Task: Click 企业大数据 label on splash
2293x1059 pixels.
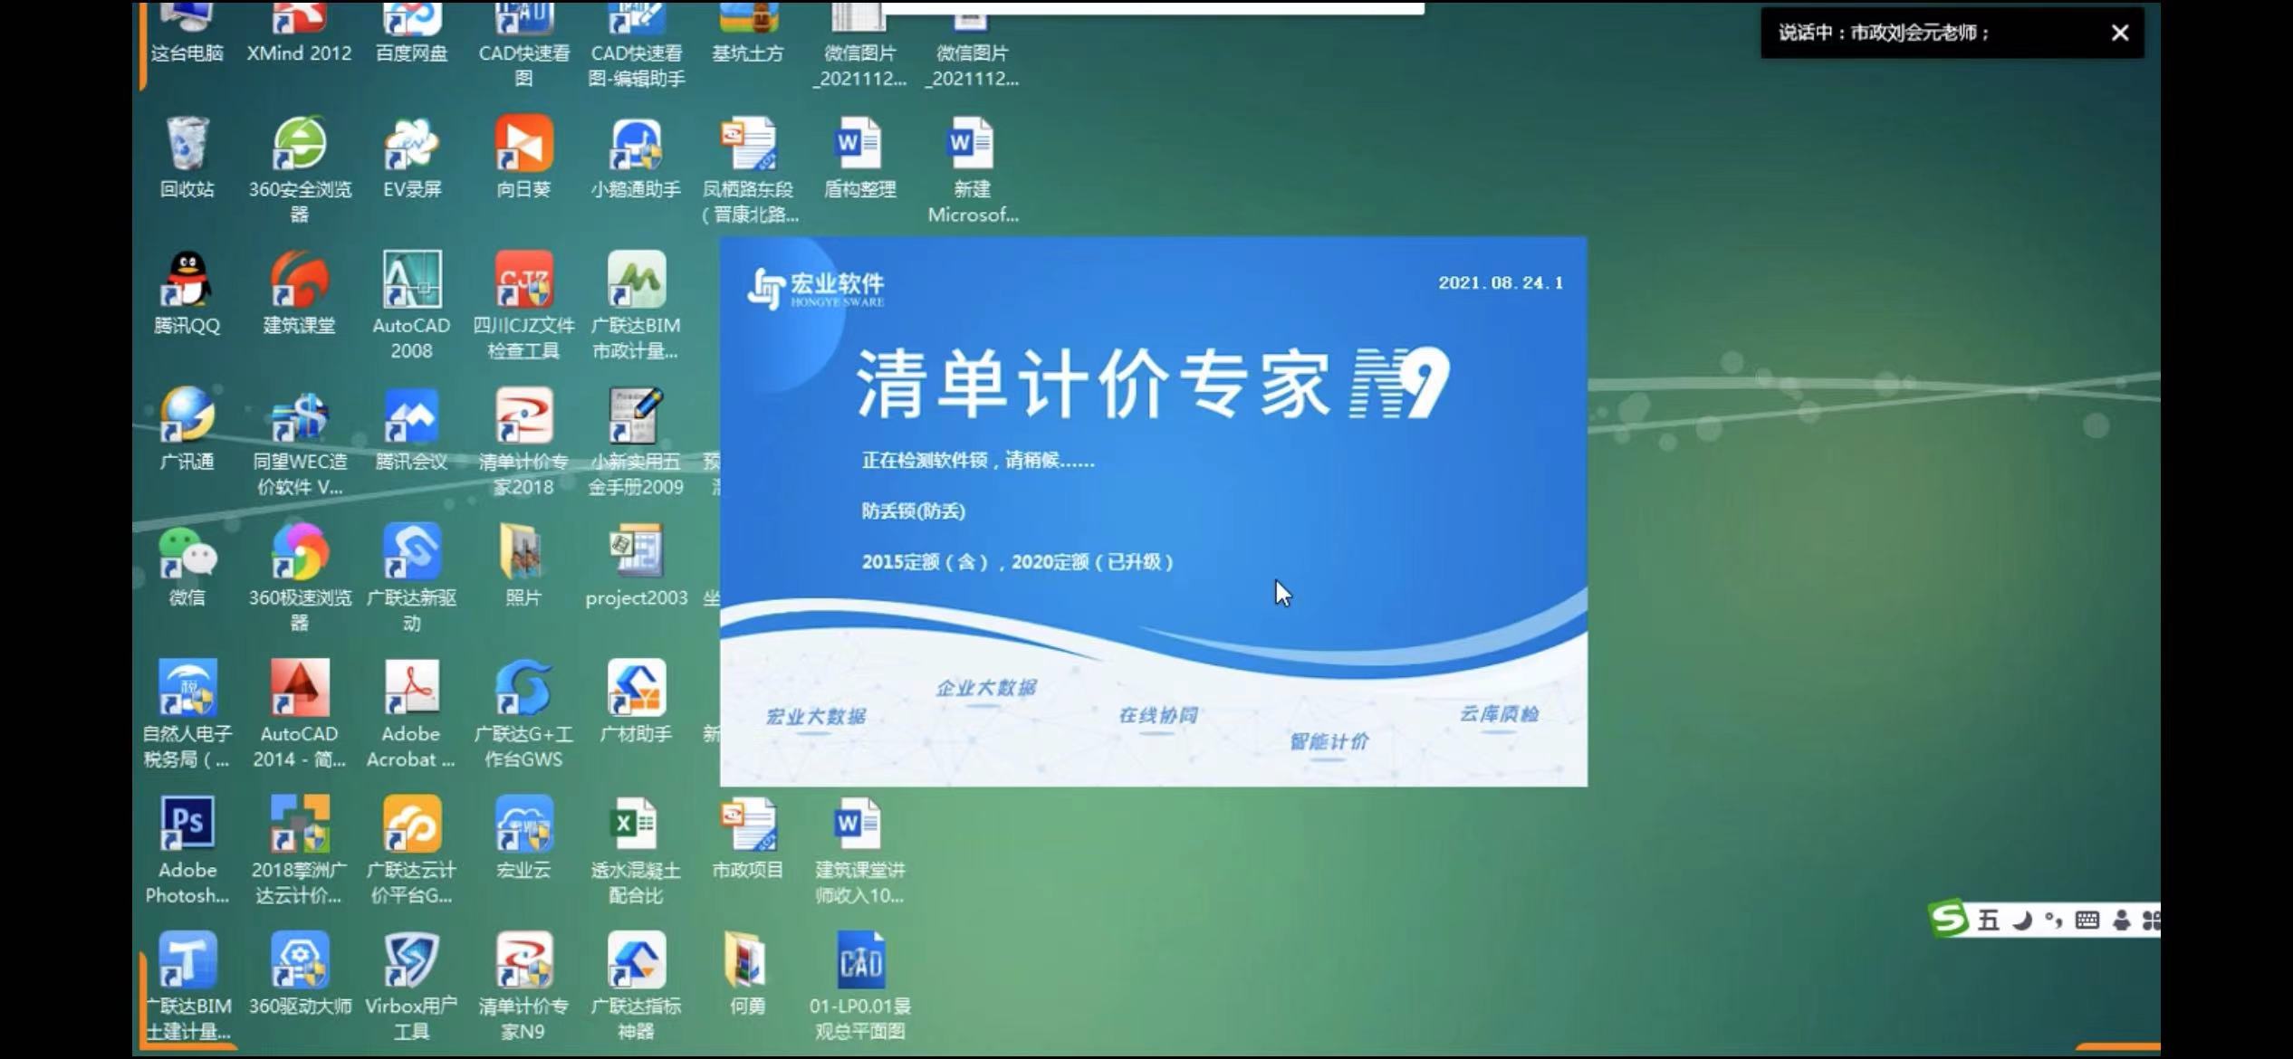Action: point(986,688)
